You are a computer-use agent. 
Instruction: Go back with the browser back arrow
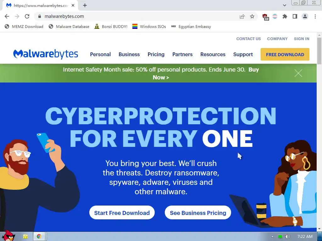click(7, 16)
